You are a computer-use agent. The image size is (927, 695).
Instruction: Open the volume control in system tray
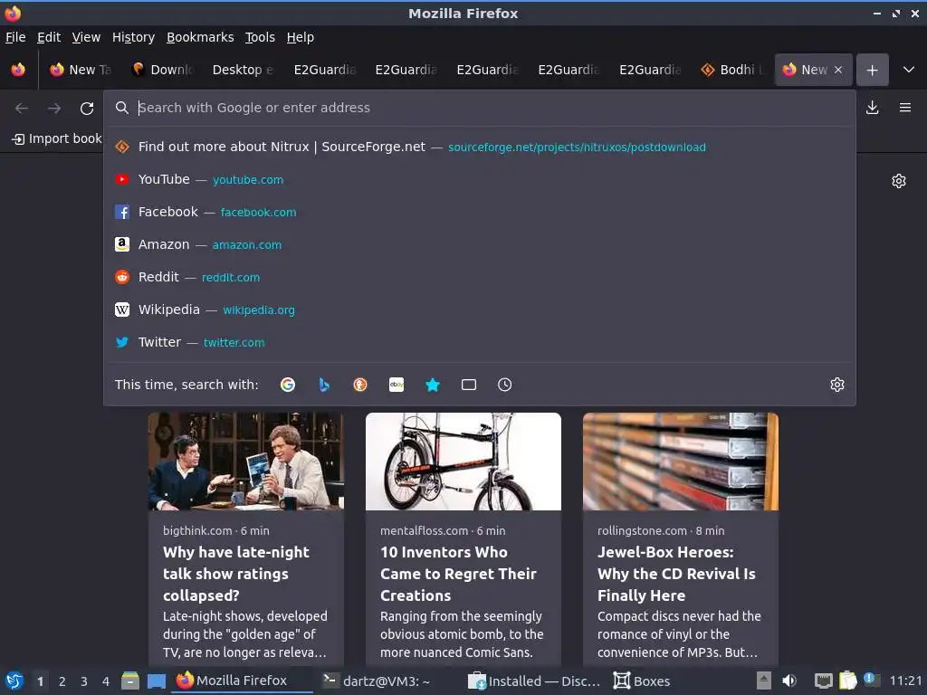point(789,681)
